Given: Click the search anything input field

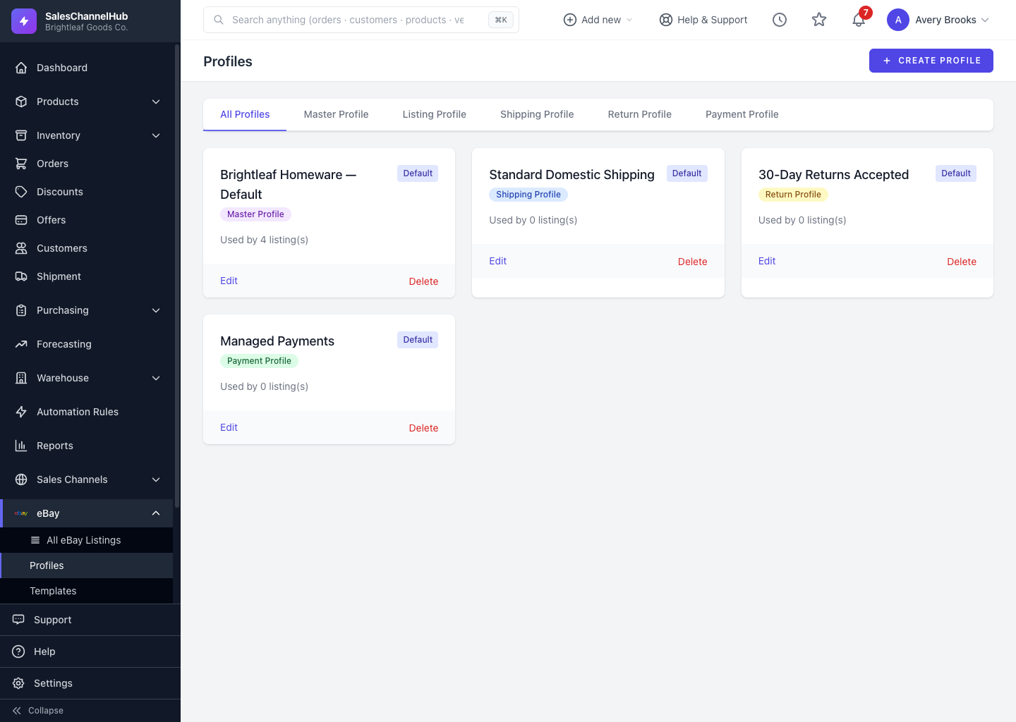Looking at the screenshot, I should (x=361, y=20).
